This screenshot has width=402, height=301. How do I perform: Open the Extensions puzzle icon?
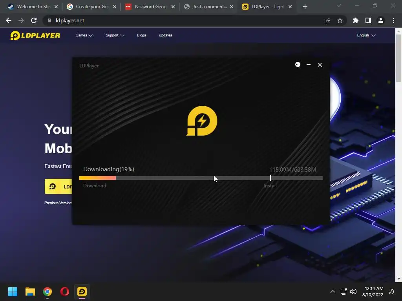(355, 20)
